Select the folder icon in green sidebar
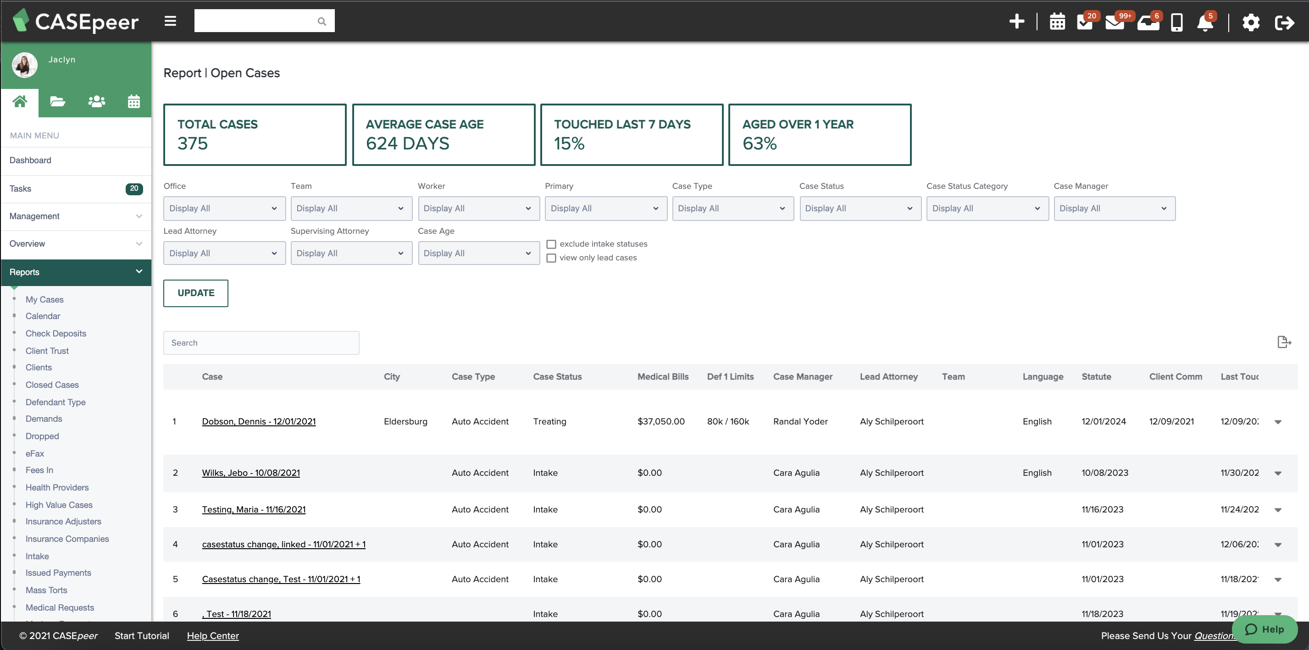This screenshot has width=1309, height=650. click(57, 101)
